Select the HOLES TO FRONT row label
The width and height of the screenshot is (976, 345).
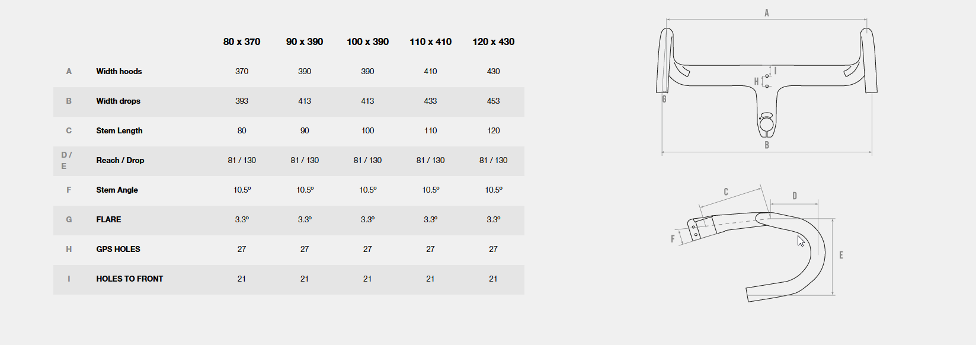(x=130, y=279)
